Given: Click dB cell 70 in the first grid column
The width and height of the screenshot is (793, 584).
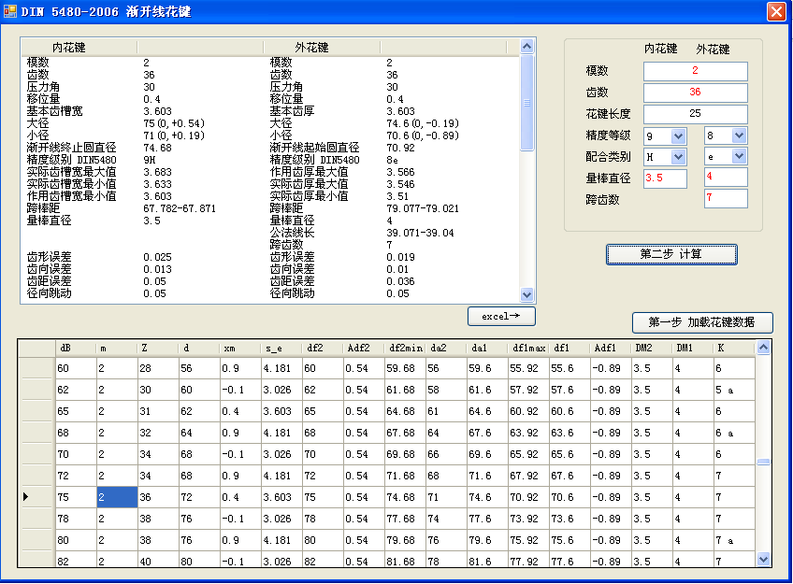Looking at the screenshot, I should (x=76, y=454).
